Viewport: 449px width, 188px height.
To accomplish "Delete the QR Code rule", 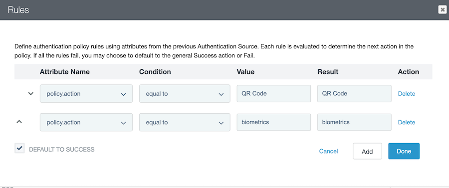I will (x=406, y=94).
